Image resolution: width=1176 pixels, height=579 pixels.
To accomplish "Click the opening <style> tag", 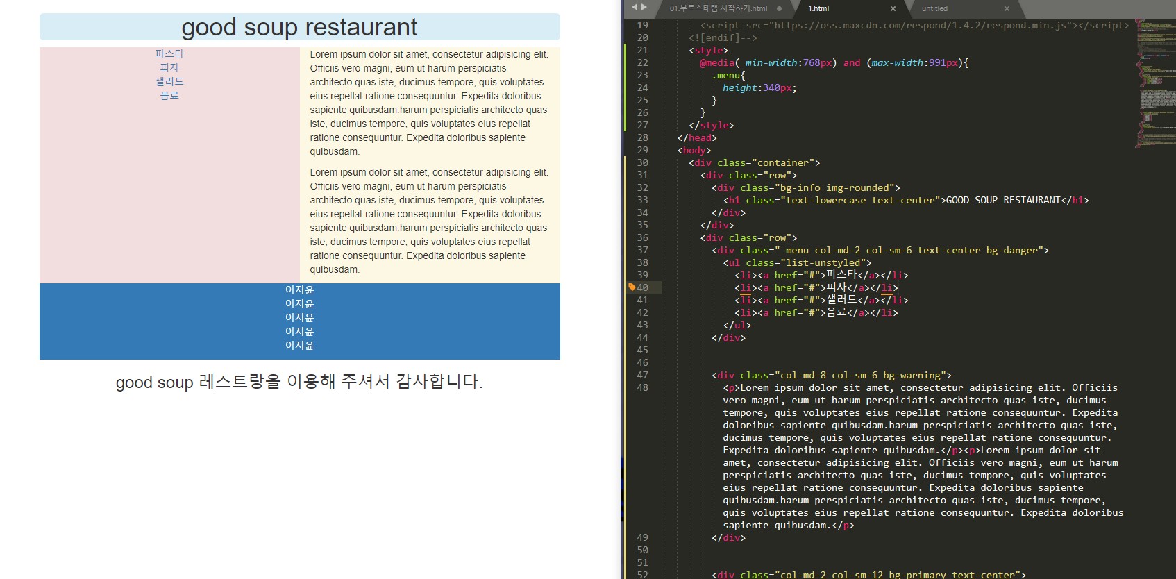I will [x=708, y=50].
